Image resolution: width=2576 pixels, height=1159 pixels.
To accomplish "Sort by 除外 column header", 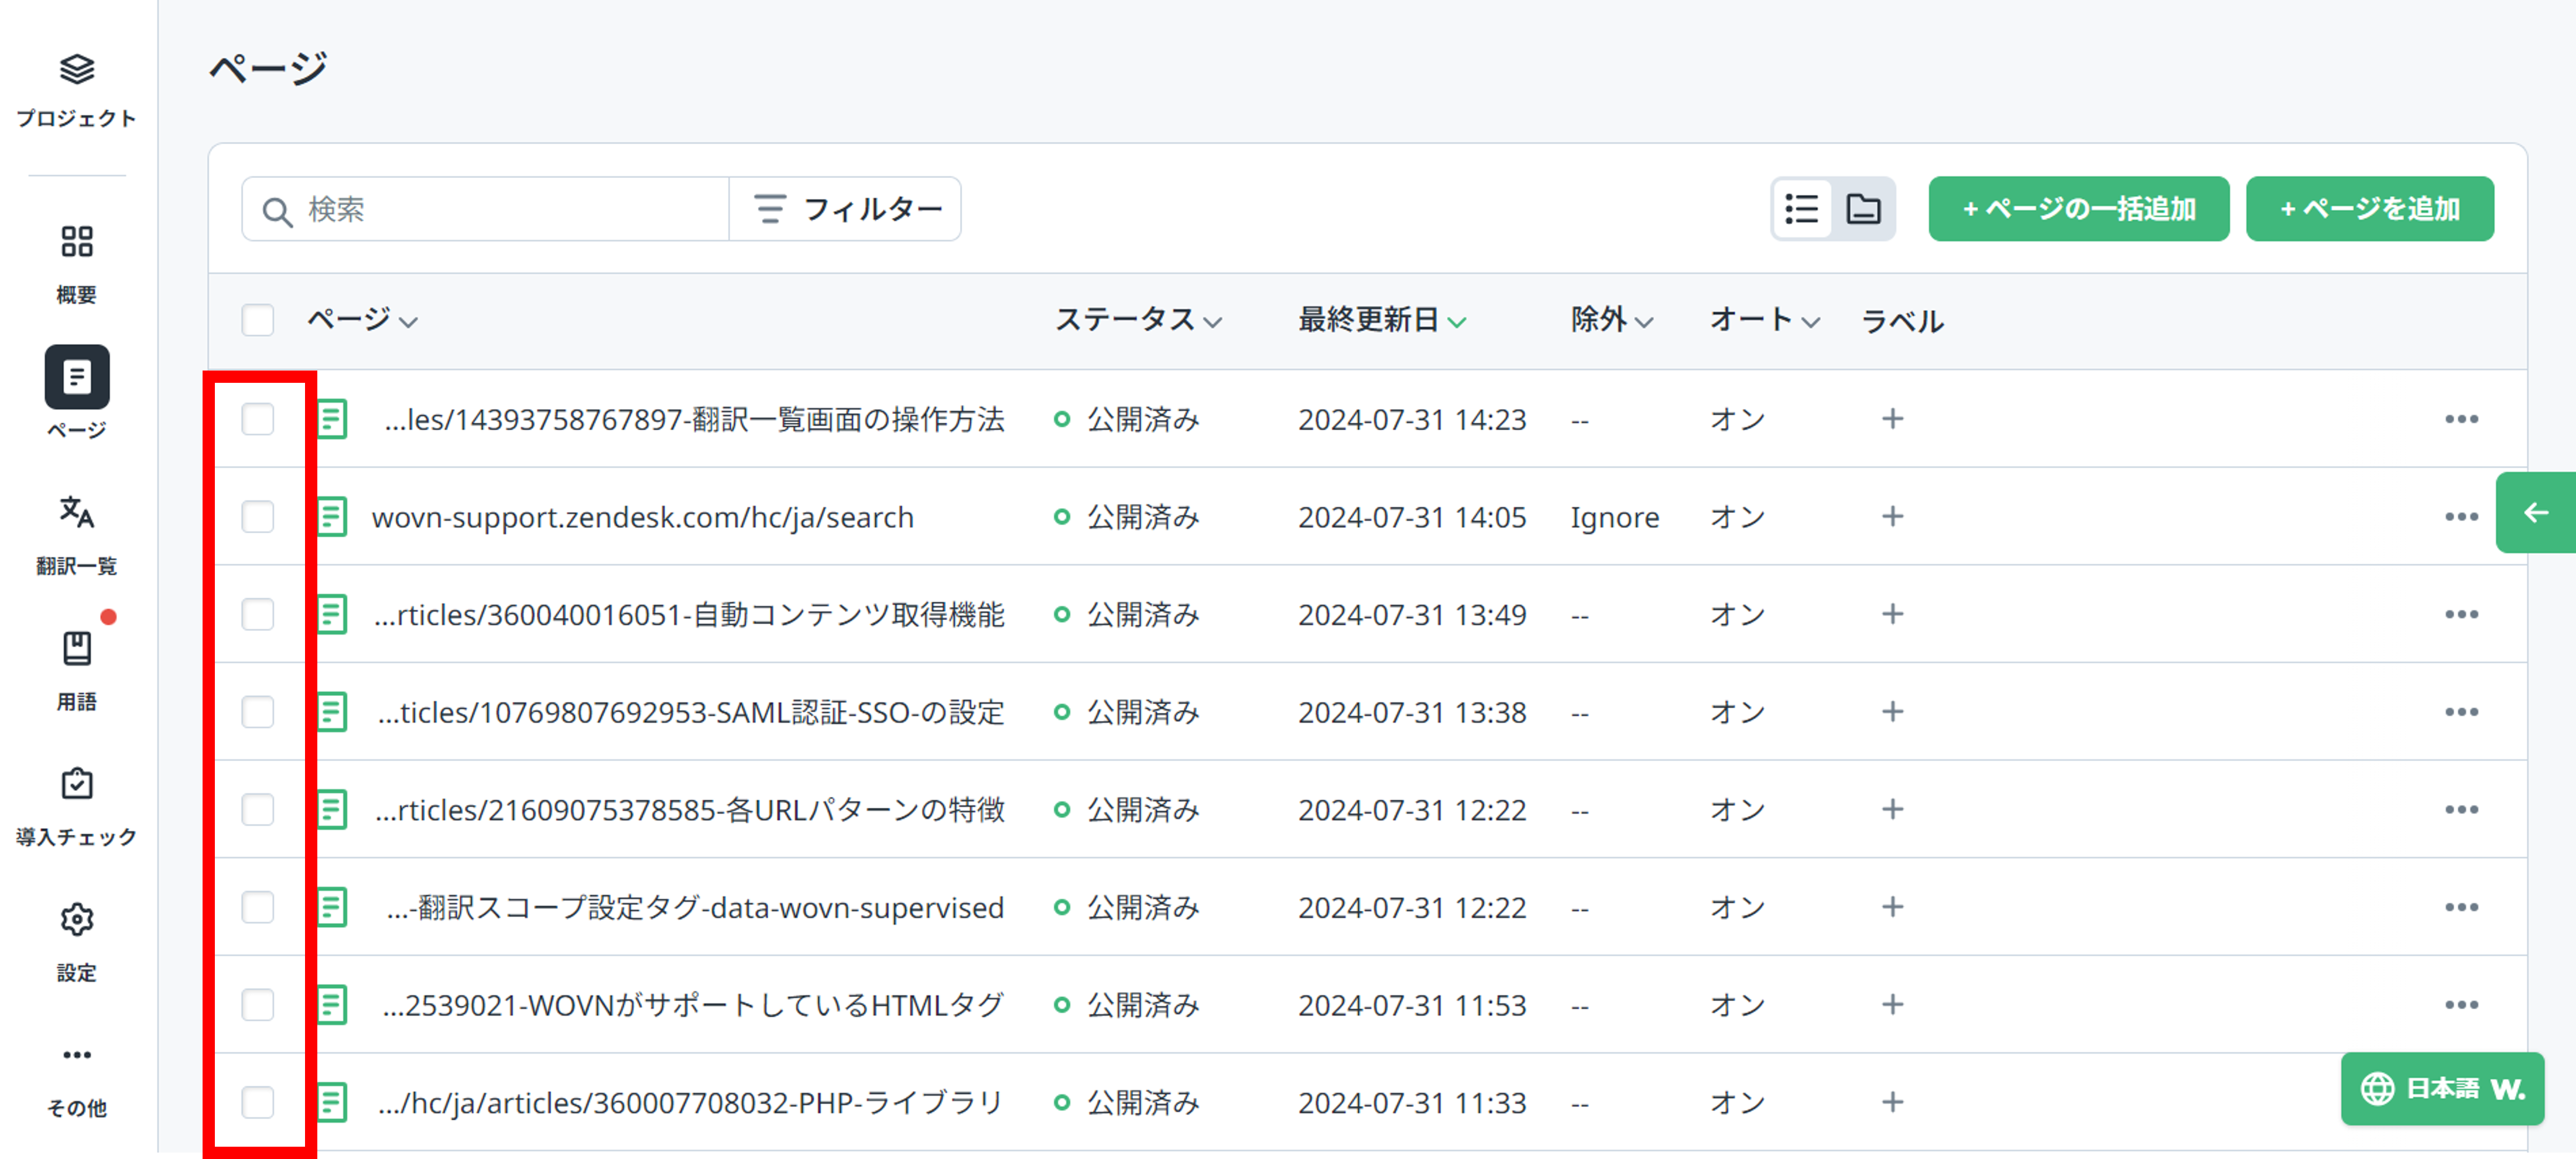I will pyautogui.click(x=1612, y=320).
